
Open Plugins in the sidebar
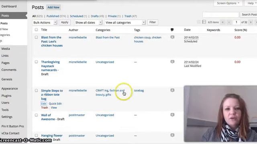tap(6, 96)
